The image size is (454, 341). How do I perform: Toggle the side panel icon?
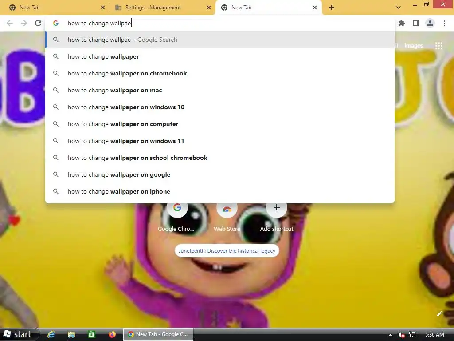coord(416,23)
